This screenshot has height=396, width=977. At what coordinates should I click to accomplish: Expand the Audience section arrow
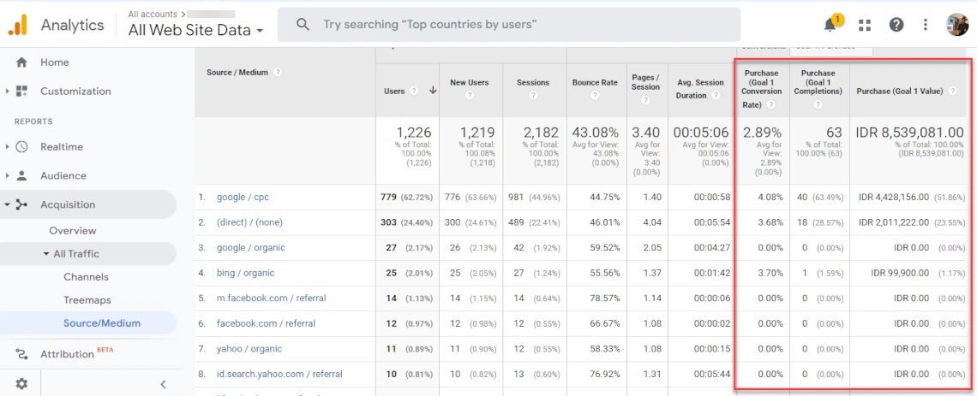[7, 176]
